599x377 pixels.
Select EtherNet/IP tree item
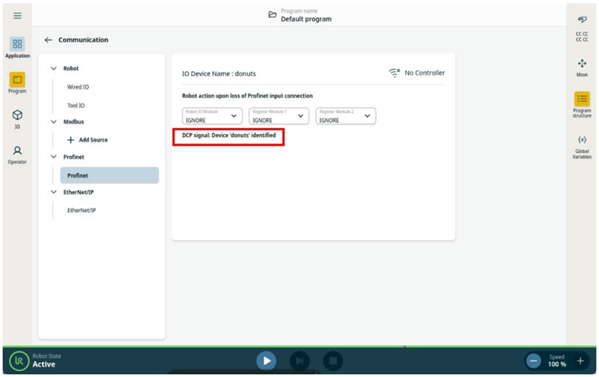click(x=82, y=211)
